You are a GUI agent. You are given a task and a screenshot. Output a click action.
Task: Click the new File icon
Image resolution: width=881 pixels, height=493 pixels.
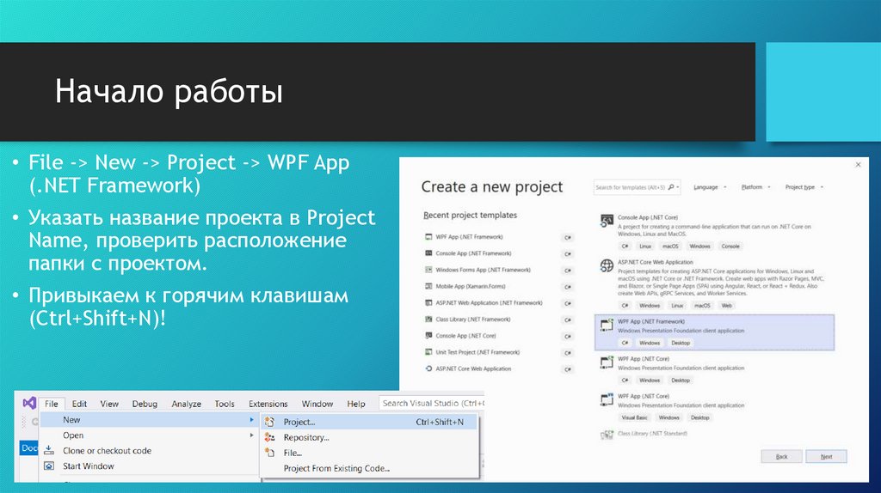(x=269, y=453)
